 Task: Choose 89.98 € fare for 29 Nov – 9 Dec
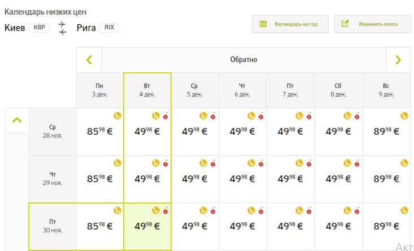386,179
